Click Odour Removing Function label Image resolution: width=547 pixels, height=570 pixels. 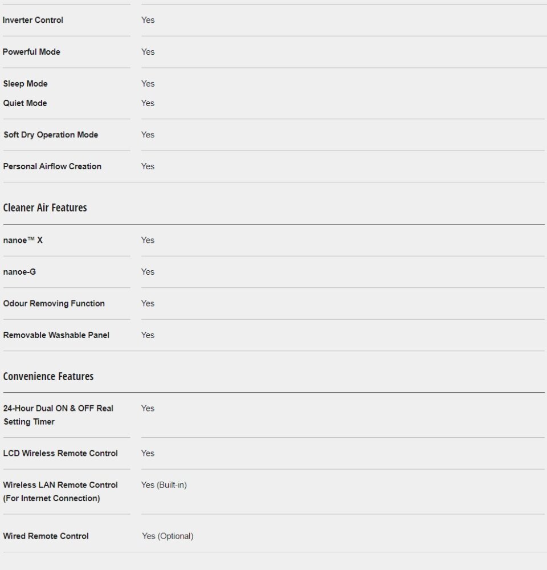tap(54, 303)
